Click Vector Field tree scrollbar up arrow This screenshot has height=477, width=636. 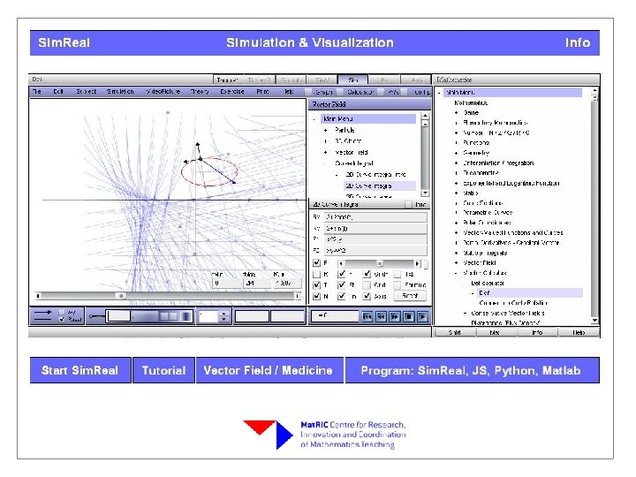tap(425, 116)
